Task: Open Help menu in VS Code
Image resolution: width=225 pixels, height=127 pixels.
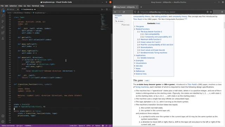Action: click(42, 6)
